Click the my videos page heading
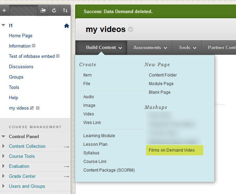The image size is (236, 194). 105,29
